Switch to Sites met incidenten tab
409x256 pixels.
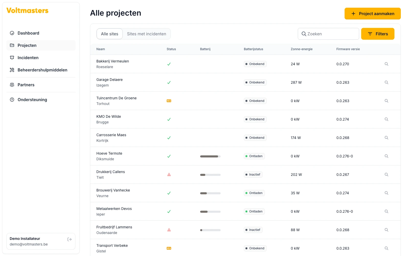click(146, 34)
